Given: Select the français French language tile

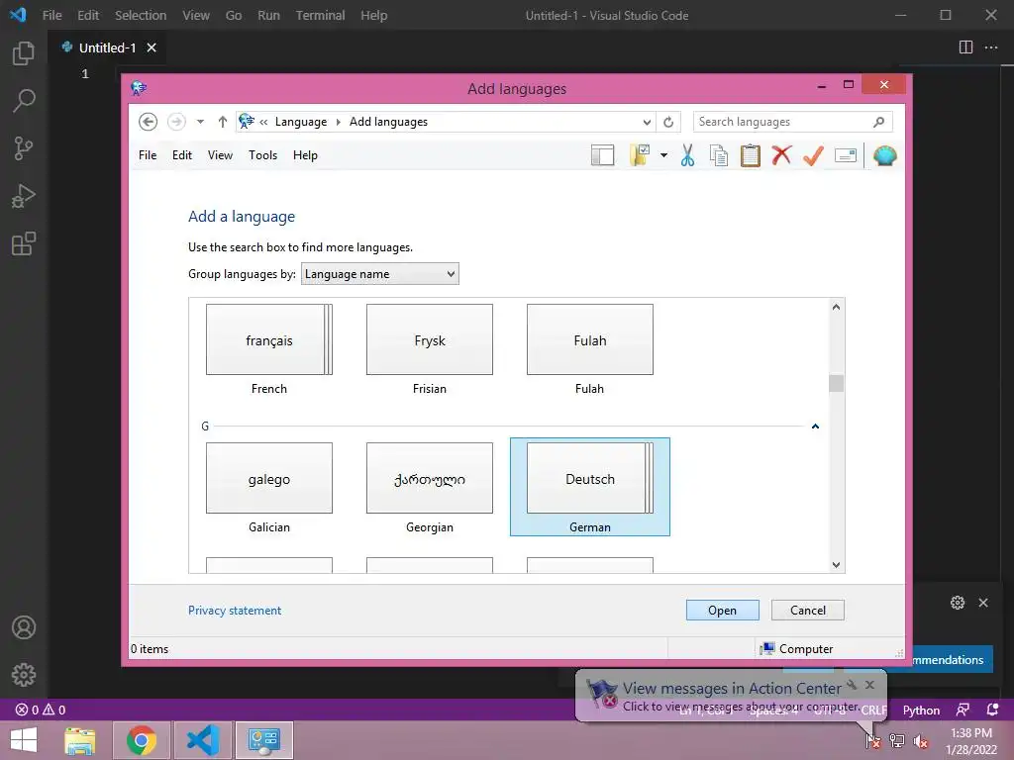Looking at the screenshot, I should coord(269,349).
